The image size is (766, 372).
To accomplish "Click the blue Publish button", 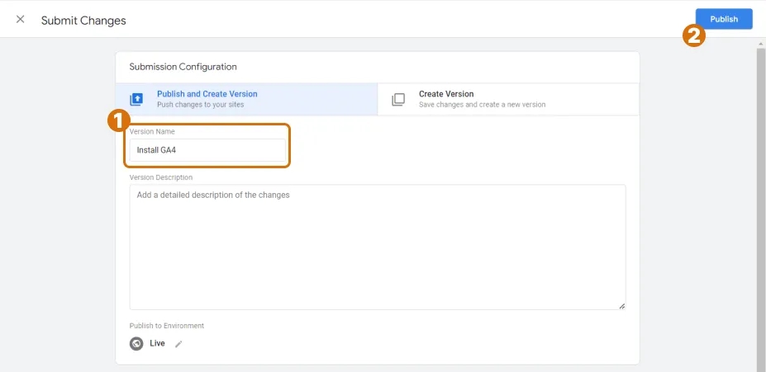I will pos(724,19).
